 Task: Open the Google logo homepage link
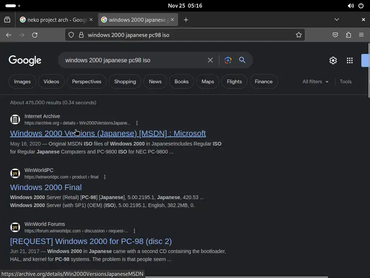[x=25, y=60]
